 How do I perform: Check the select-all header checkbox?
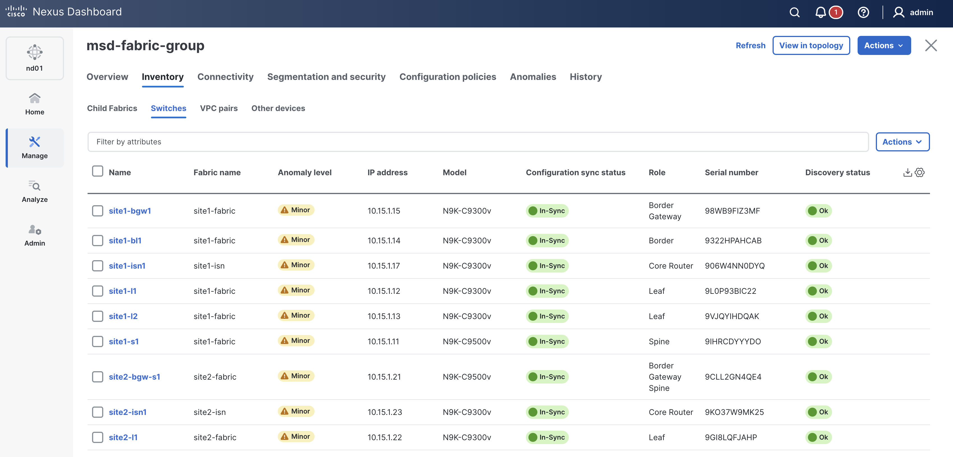(98, 171)
